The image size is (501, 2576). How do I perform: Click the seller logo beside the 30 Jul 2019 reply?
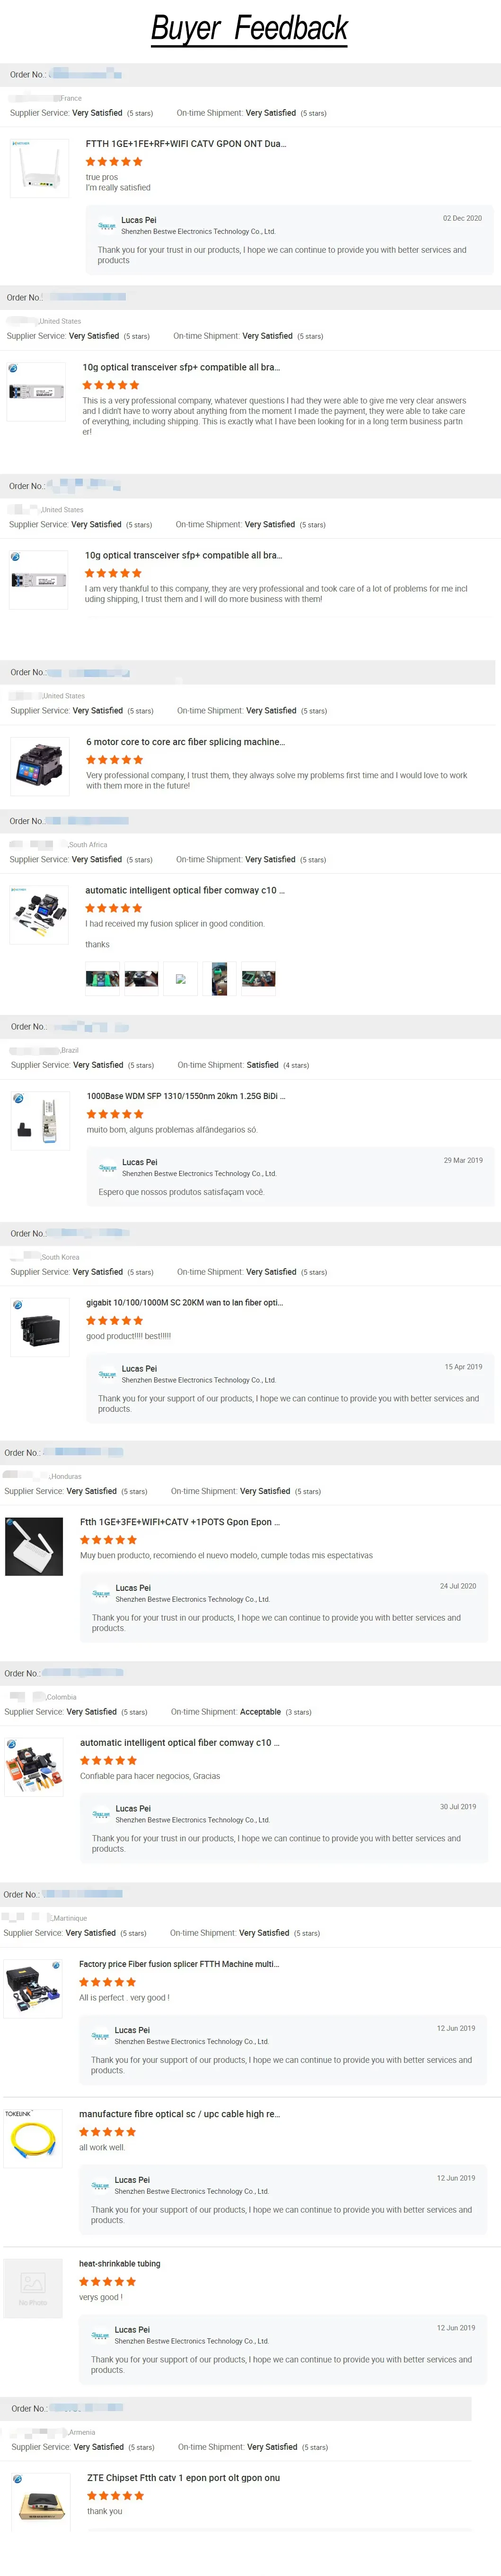pos(101,1814)
